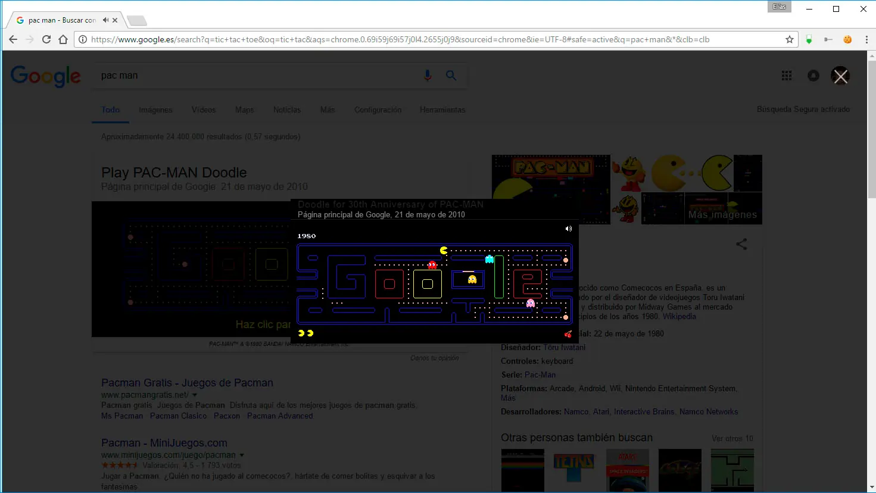Focus the browser address bar
This screenshot has height=493, width=876.
435,39
